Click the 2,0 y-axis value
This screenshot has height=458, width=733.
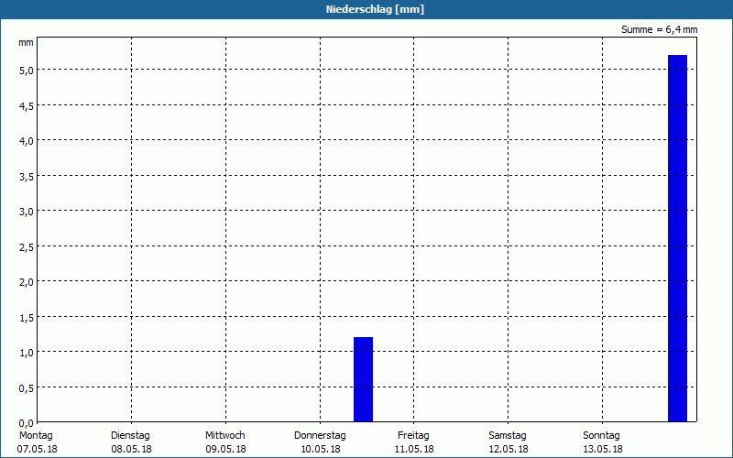point(27,282)
